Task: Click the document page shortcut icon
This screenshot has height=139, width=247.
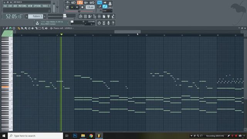Action: 104,16
